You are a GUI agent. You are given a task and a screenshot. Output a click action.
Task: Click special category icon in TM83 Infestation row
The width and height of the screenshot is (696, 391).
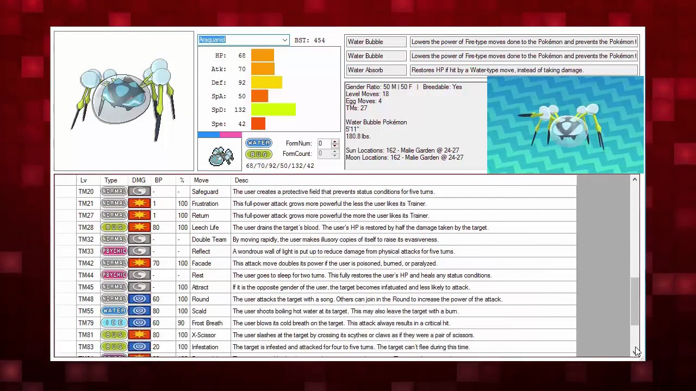click(x=140, y=347)
